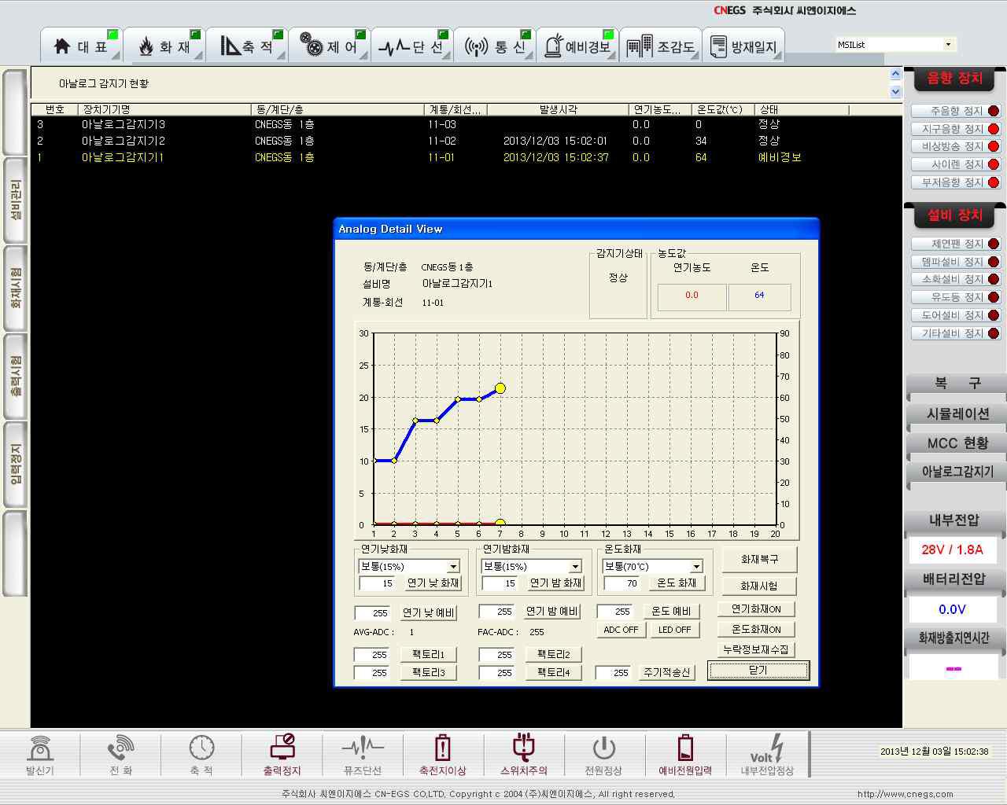Click the 누락정보수집 button
Image resolution: width=1007 pixels, height=805 pixels.
pyautogui.click(x=756, y=650)
